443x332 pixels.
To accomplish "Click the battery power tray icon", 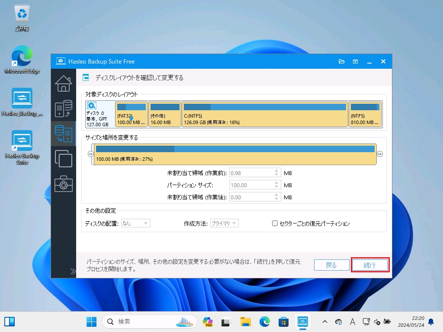I will tap(387, 322).
